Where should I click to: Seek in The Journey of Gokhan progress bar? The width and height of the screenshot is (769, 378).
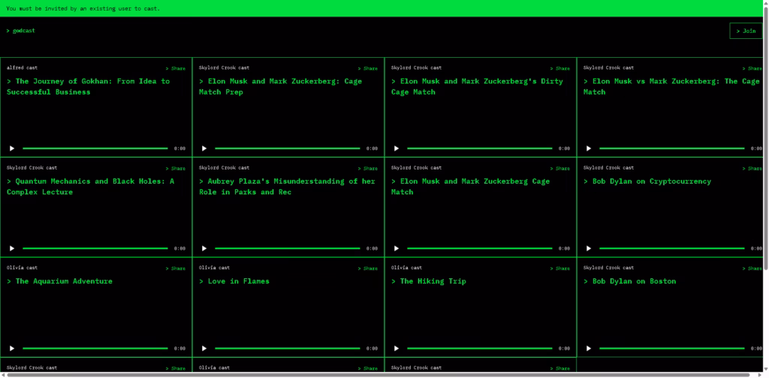(x=95, y=148)
